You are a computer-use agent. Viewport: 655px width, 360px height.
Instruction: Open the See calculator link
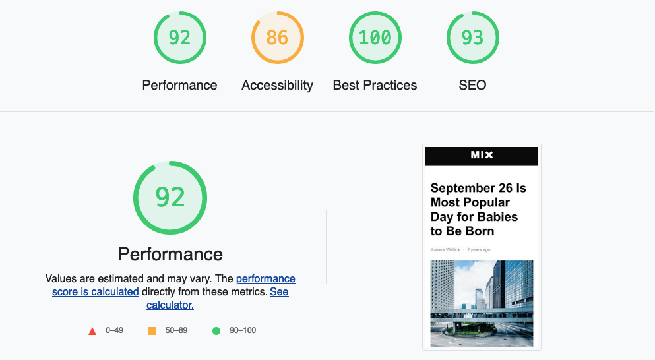217,298
